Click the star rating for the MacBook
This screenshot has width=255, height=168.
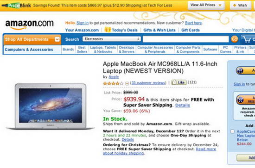(113, 83)
